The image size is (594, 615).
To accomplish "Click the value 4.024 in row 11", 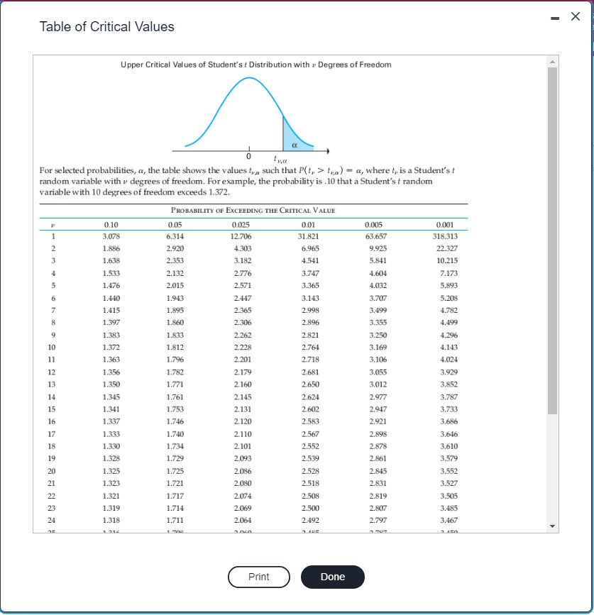I will 449,359.
